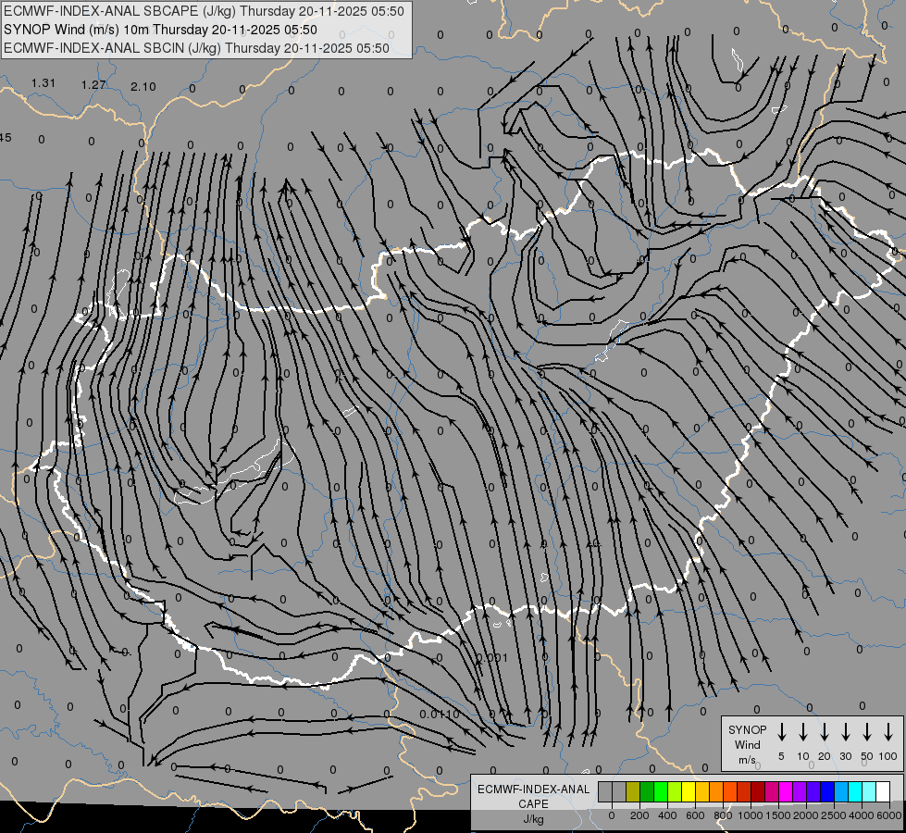Pick the pure yellow CAPE swatch

pos(689,791)
